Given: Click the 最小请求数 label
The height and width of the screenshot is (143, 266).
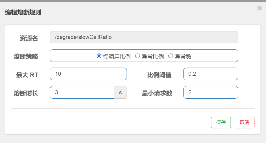Looking at the screenshot, I should coord(157,93).
